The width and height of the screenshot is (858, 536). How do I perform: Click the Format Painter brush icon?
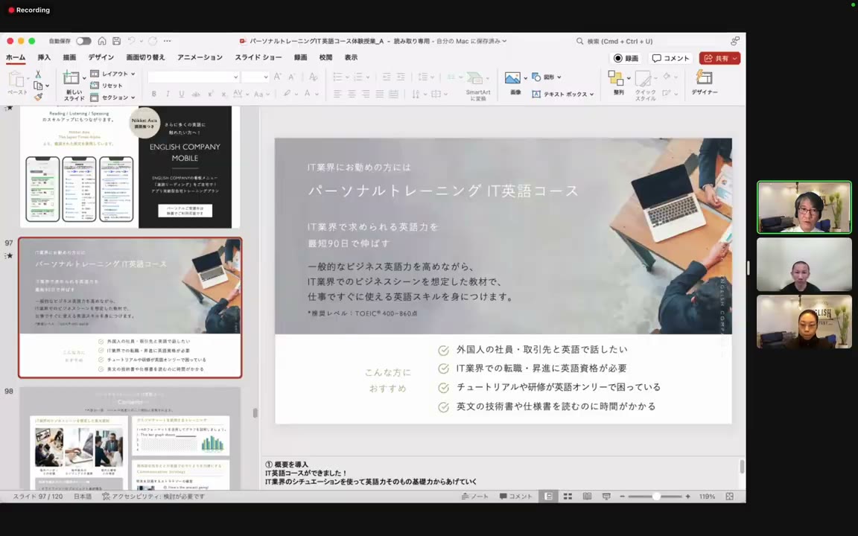tap(38, 98)
